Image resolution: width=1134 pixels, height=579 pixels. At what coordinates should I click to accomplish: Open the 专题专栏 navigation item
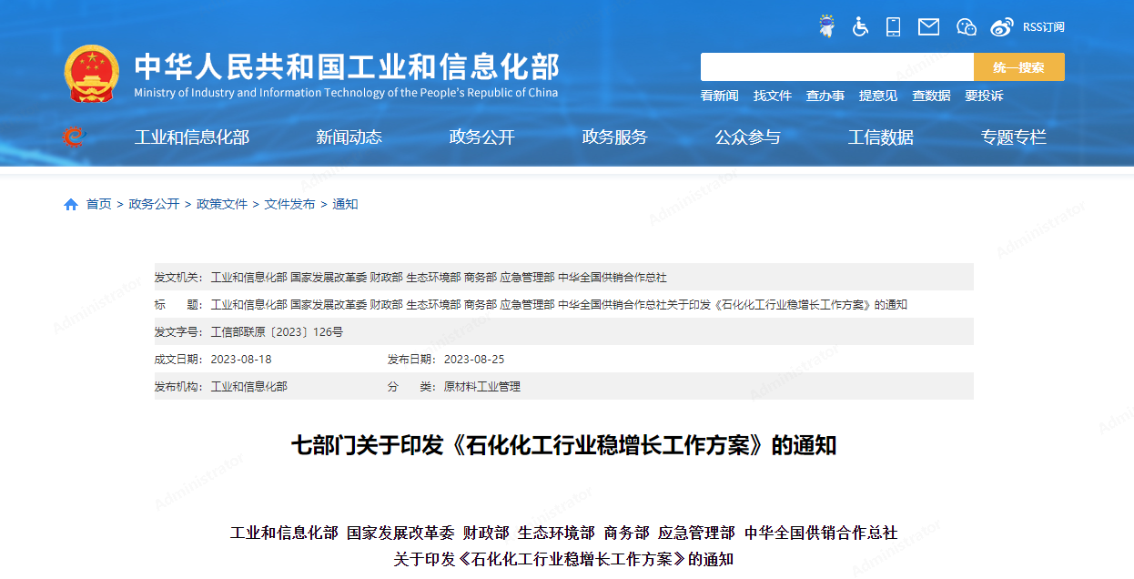[1013, 137]
